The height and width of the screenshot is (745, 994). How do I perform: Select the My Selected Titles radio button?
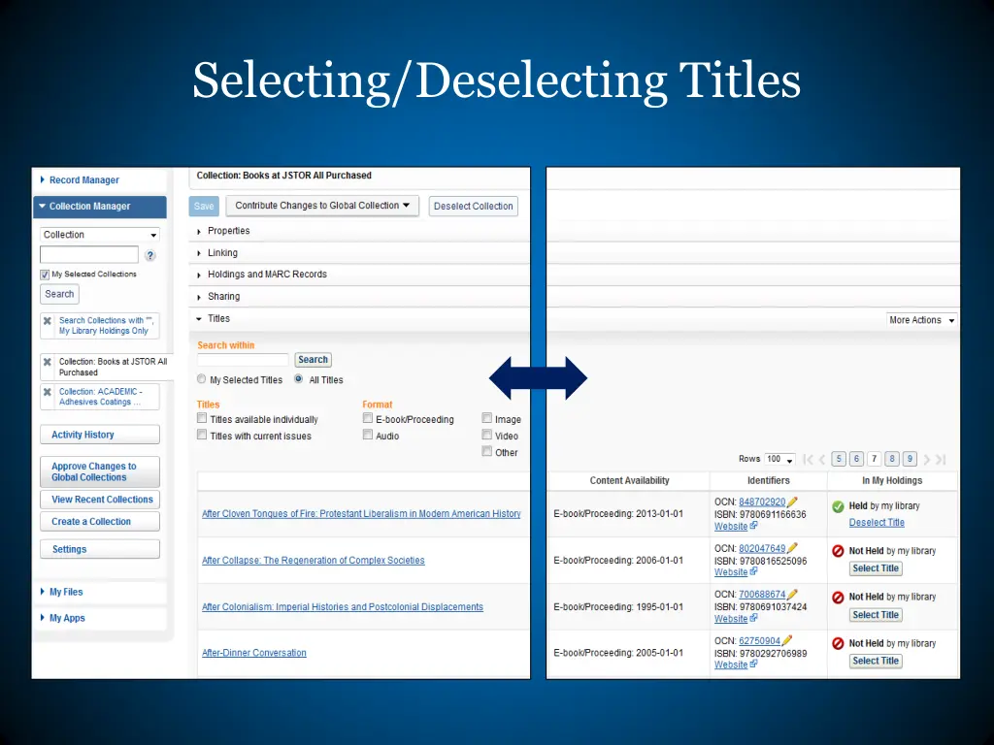202,380
